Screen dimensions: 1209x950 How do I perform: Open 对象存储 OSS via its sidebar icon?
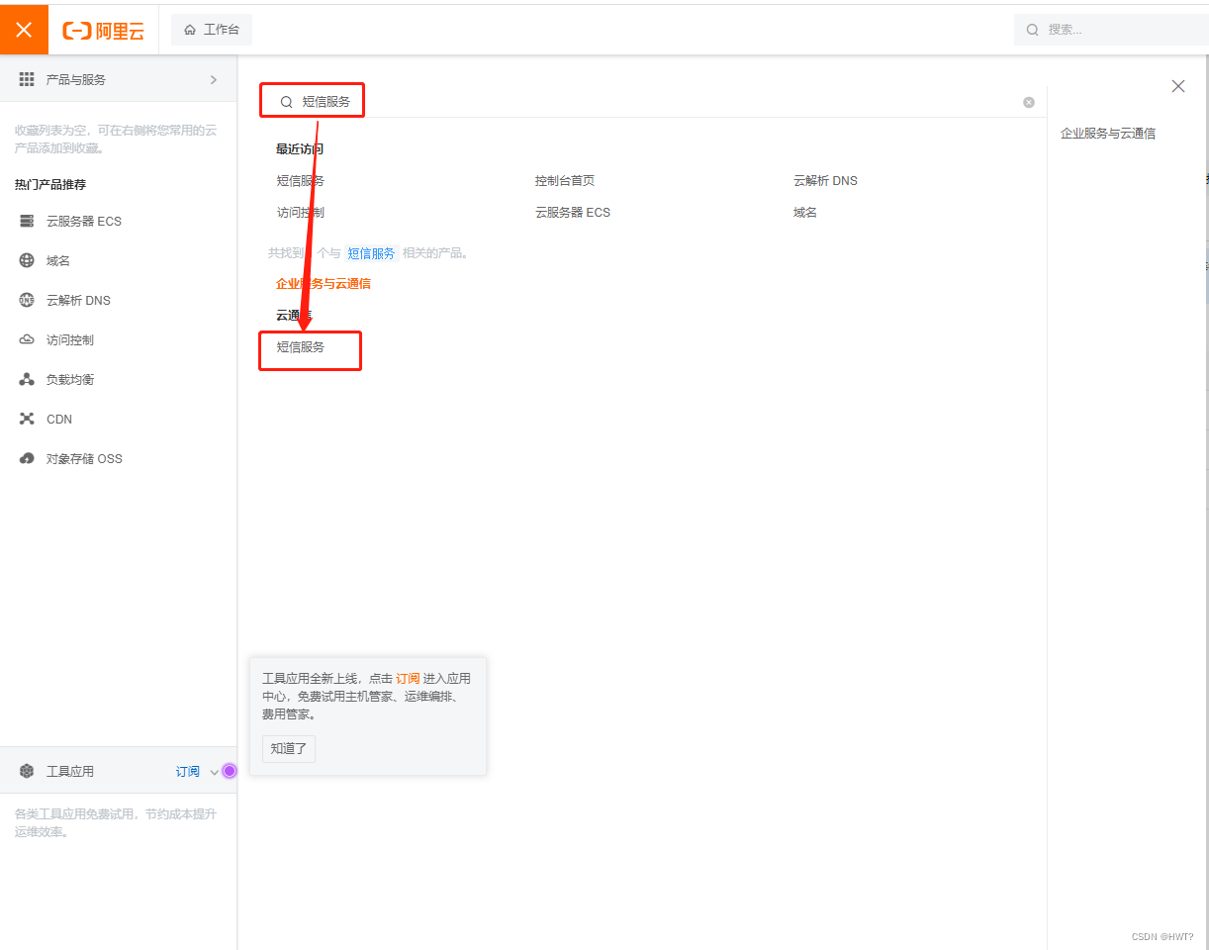27,458
